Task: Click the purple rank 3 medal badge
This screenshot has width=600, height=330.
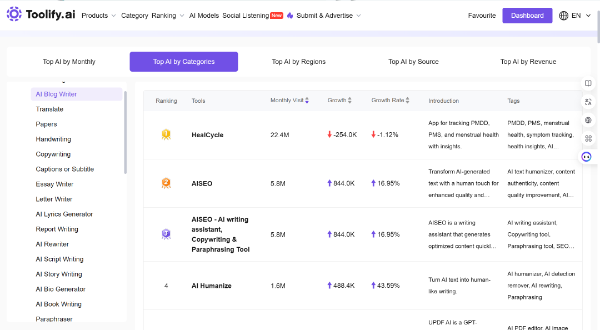Action: coord(166,234)
